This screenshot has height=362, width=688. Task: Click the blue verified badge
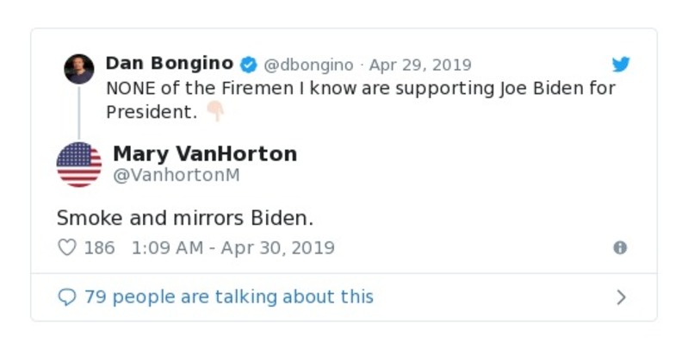tap(248, 65)
